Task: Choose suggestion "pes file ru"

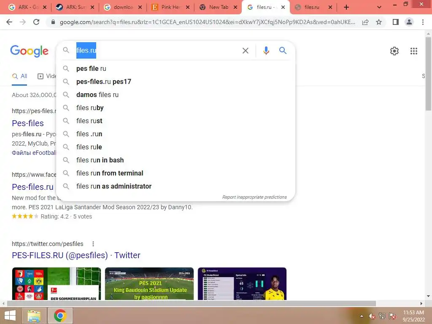Action: 175,69
